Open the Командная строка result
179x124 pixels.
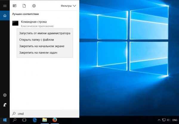[x=44, y=23]
